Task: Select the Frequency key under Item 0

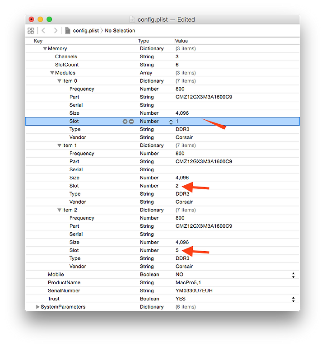Action: point(82,89)
